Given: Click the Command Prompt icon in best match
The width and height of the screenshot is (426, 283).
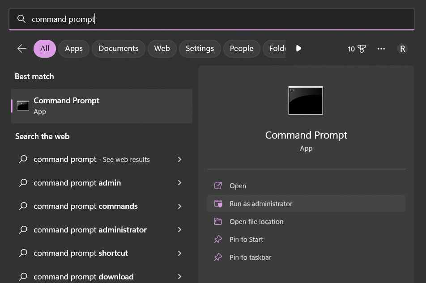Looking at the screenshot, I should coord(23,106).
